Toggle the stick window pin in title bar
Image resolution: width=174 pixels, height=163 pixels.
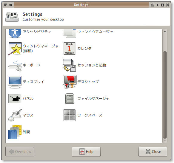point(10,5)
